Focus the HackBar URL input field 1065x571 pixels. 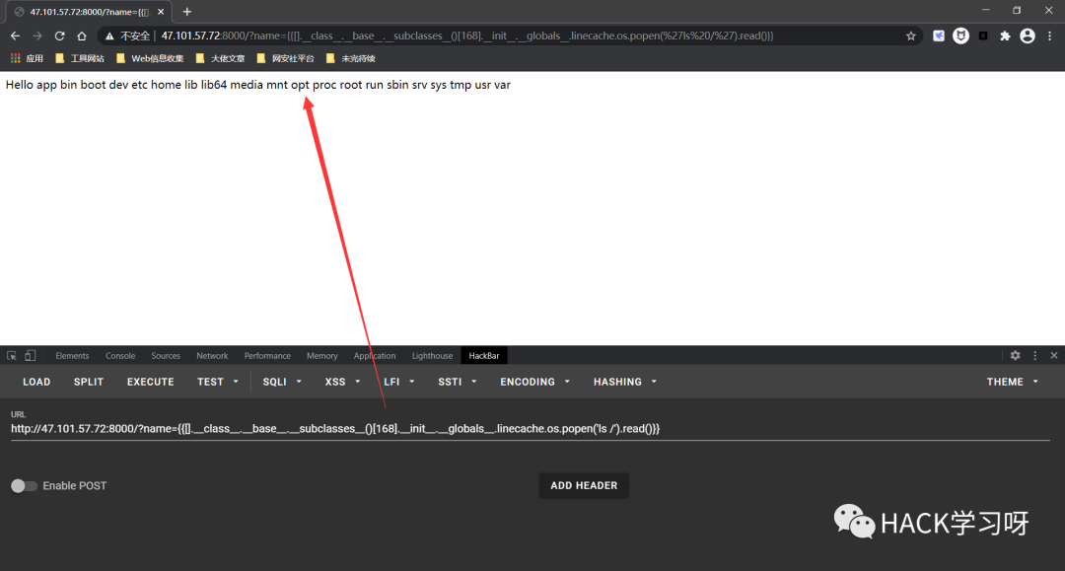530,428
